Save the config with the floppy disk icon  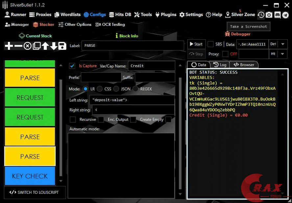tap(62, 46)
